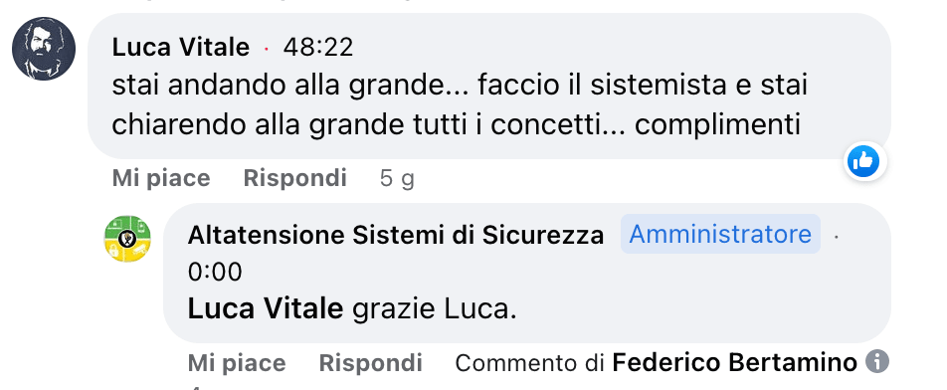
Task: Open Luca Vitale's profile picture
Action: coord(44,49)
